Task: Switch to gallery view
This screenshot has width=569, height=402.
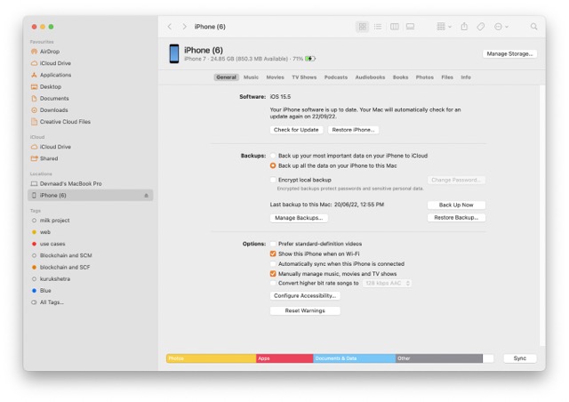Action: click(410, 27)
